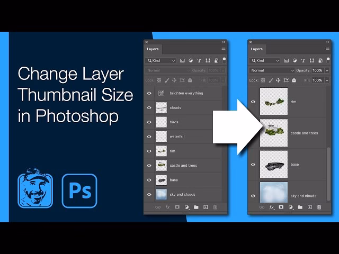The height and width of the screenshot is (254, 339).
Task: Click lock image pixels brush icon in right panel
Action: [271, 80]
